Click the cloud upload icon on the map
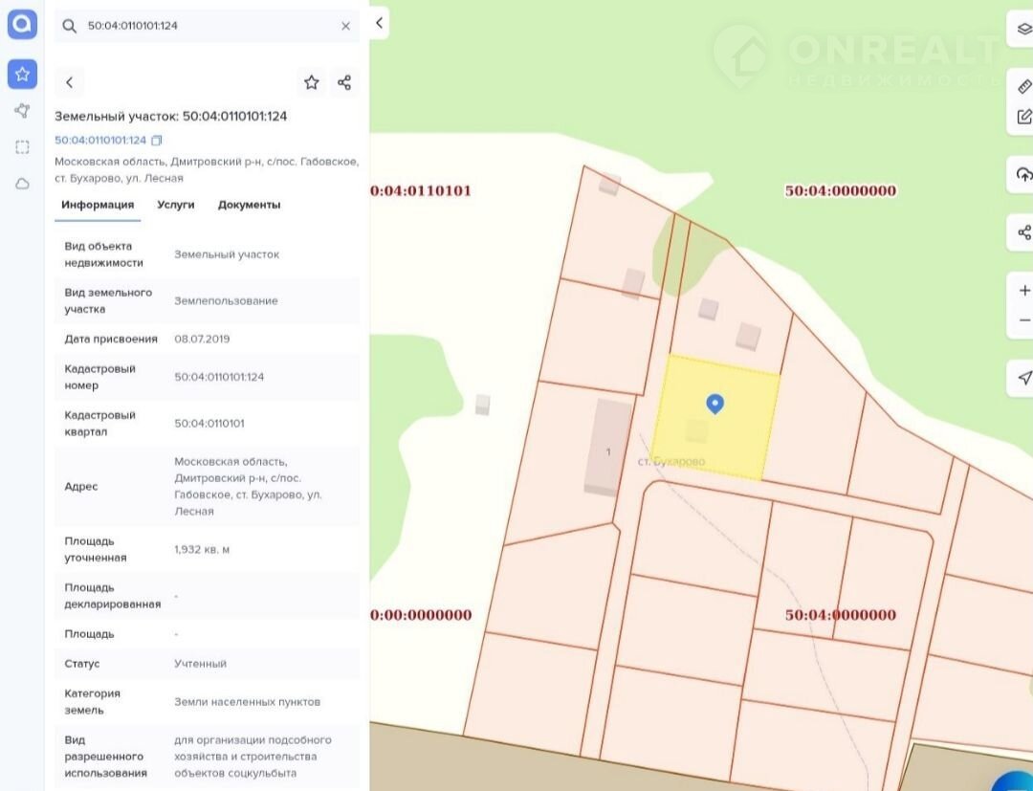Image resolution: width=1033 pixels, height=791 pixels. 1023,174
